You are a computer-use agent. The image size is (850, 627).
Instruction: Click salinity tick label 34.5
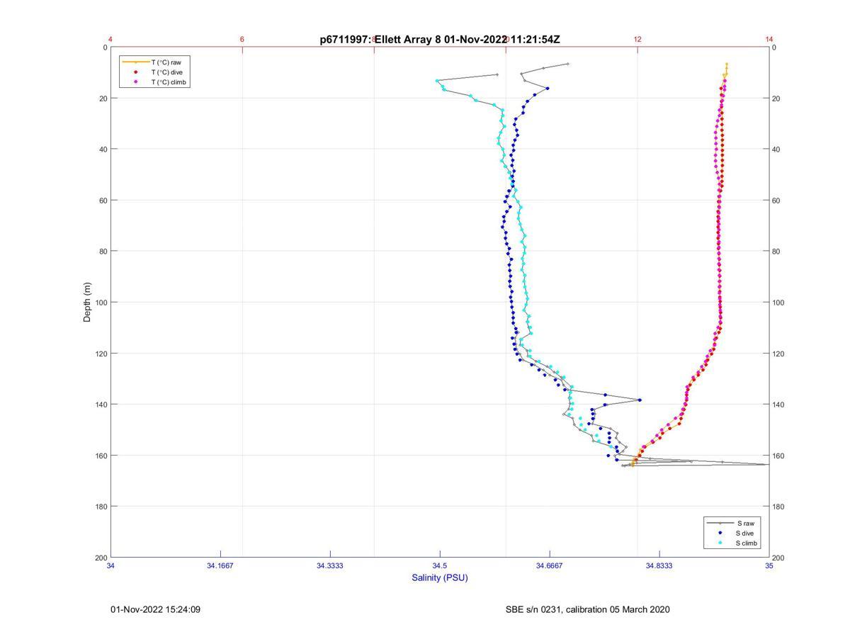click(x=440, y=565)
